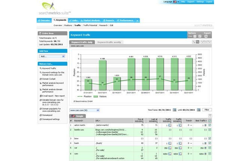Screen dimensions: 251x161
Task: Click the Searchmetrics Suite logo
Action: pos(55,9)
